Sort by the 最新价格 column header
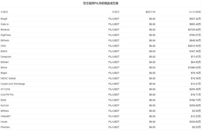202x131 pixels. click(x=150, y=12)
